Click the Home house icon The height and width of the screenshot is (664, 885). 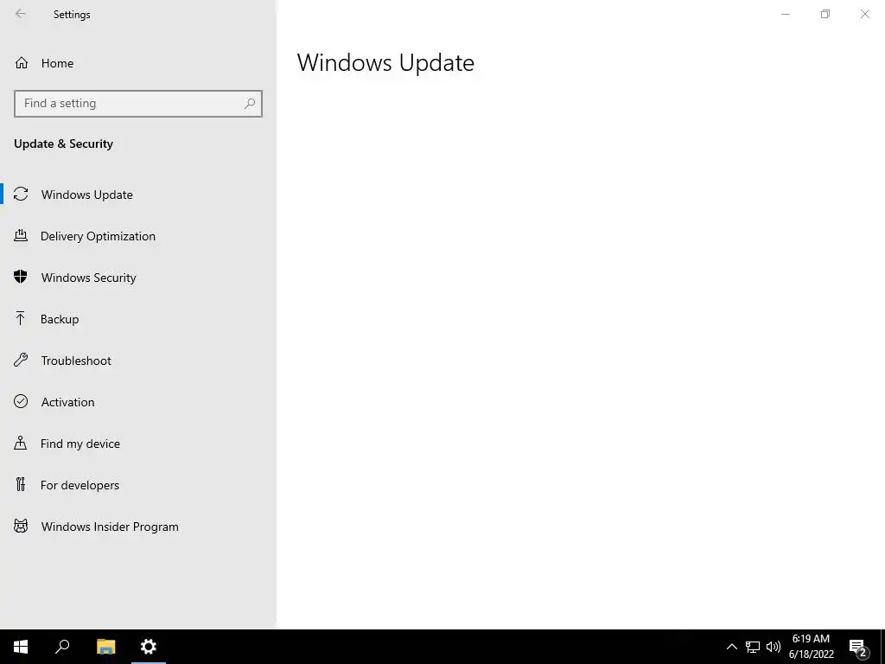[x=22, y=62]
